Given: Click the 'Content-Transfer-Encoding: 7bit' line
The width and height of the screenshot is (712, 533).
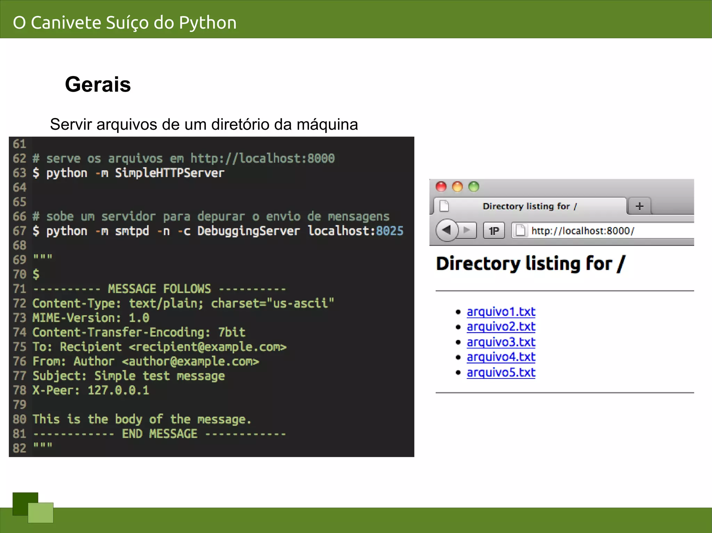Looking at the screenshot, I should [139, 332].
